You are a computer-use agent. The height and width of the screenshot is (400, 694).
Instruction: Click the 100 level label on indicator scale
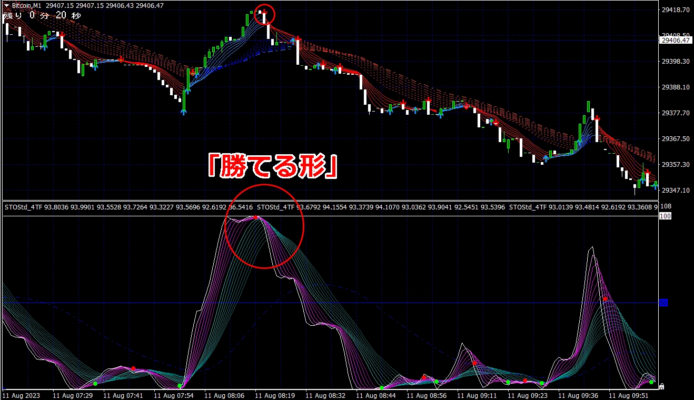665,216
